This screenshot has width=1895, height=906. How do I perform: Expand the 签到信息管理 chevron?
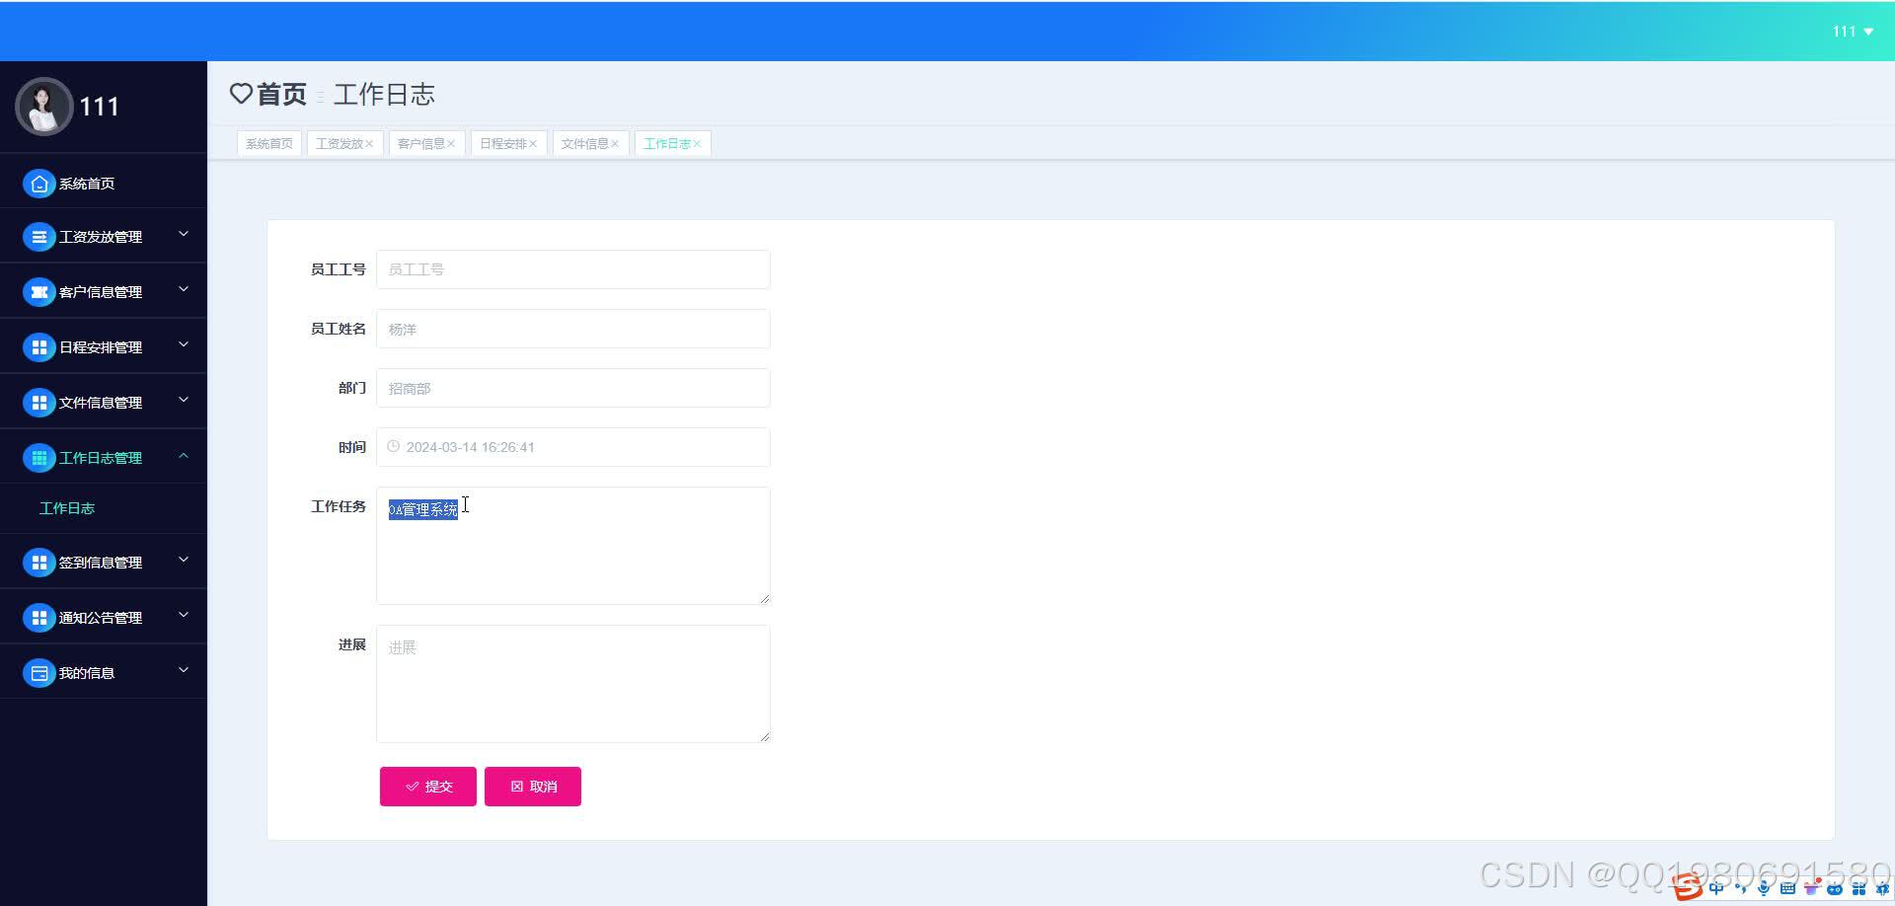(x=183, y=561)
